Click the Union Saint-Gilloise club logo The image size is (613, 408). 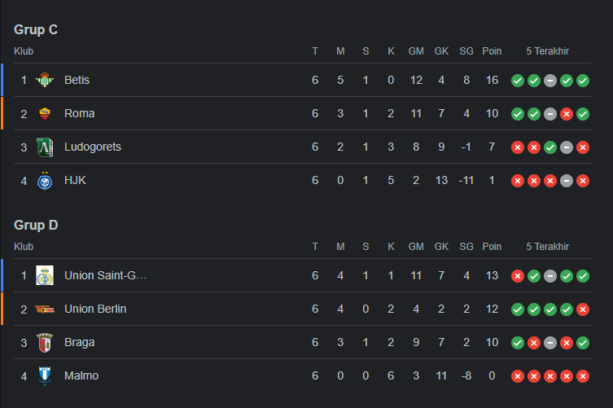(x=45, y=276)
